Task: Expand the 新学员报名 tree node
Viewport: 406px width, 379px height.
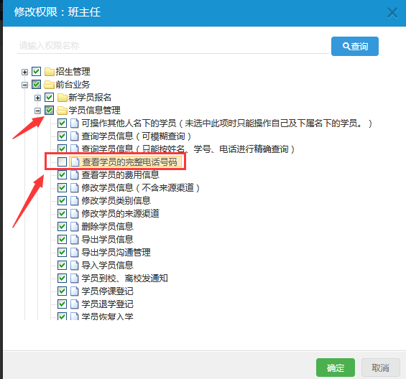Action: [x=37, y=98]
